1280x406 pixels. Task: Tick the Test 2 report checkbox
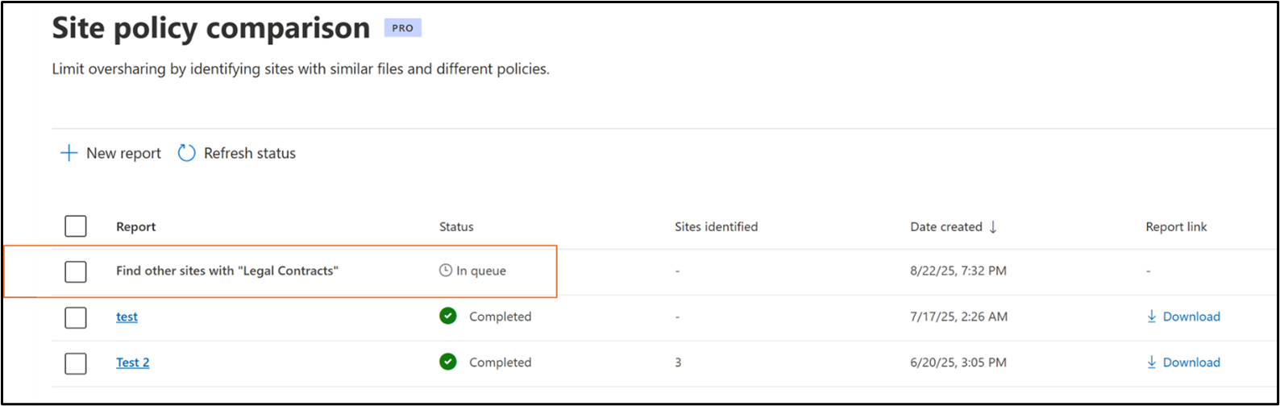[x=76, y=363]
